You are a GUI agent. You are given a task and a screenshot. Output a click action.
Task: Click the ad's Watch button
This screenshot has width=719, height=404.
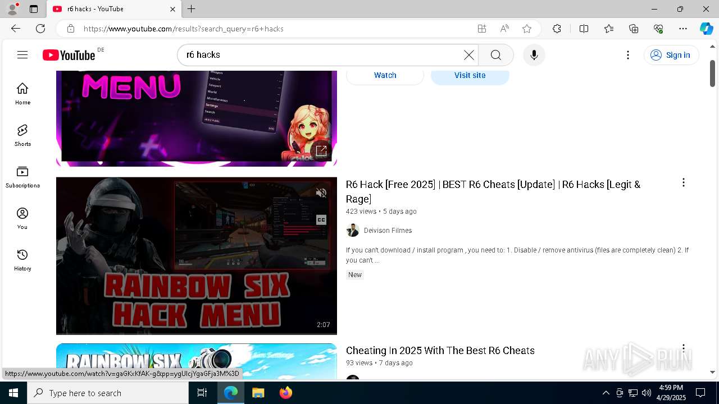pyautogui.click(x=385, y=75)
